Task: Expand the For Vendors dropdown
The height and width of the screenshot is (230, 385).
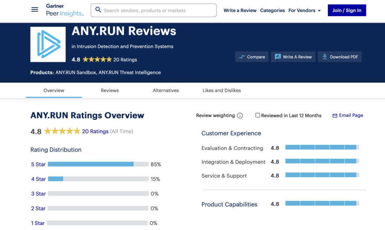Action: 305,11
